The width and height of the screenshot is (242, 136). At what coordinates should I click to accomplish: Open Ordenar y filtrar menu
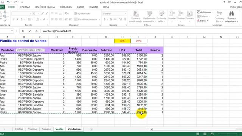tap(219, 17)
